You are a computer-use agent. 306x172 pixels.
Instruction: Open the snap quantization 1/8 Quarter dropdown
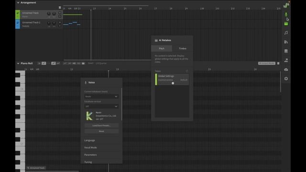pos(101,63)
